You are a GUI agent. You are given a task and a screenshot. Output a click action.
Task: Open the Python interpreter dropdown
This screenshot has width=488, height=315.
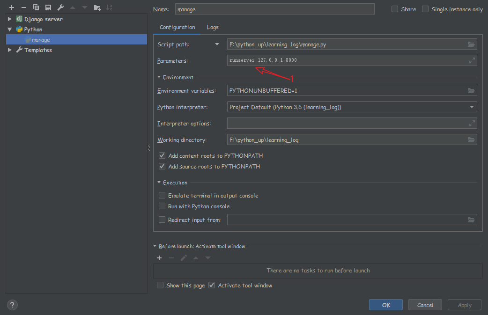472,107
